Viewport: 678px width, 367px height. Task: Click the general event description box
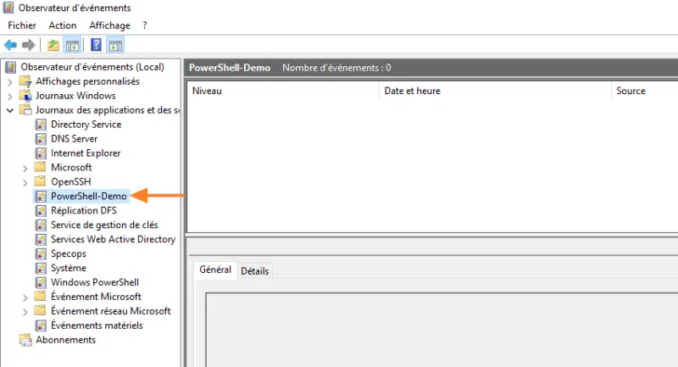(x=442, y=330)
